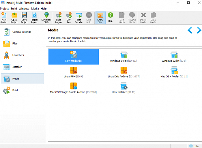
Task: Generate a Project Report
Action: (34, 18)
